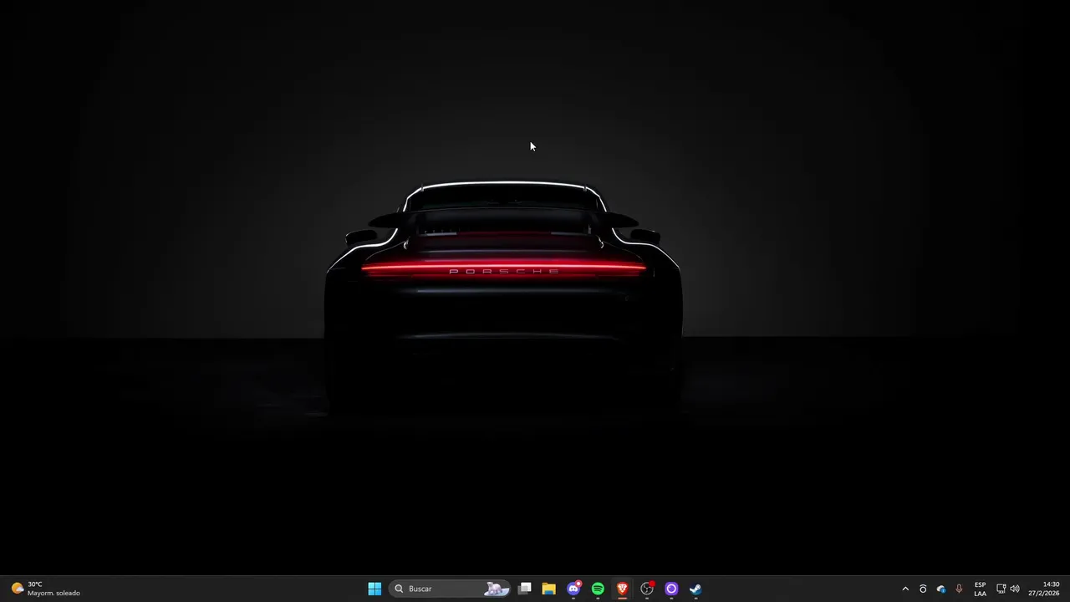Show hidden system tray icons
This screenshot has width=1070, height=602.
(905, 589)
